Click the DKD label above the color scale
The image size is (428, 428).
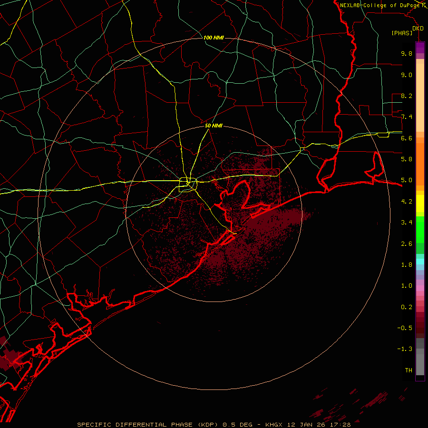418,29
